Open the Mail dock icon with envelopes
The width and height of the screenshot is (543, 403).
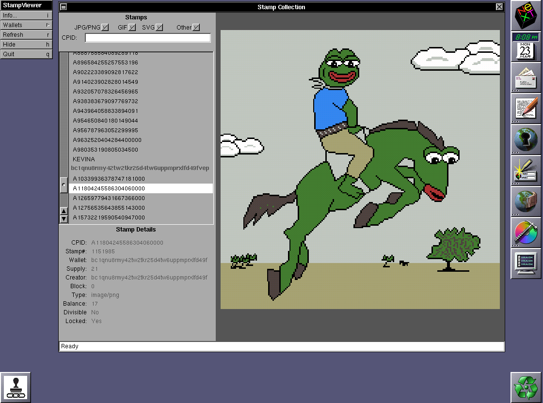(x=526, y=77)
